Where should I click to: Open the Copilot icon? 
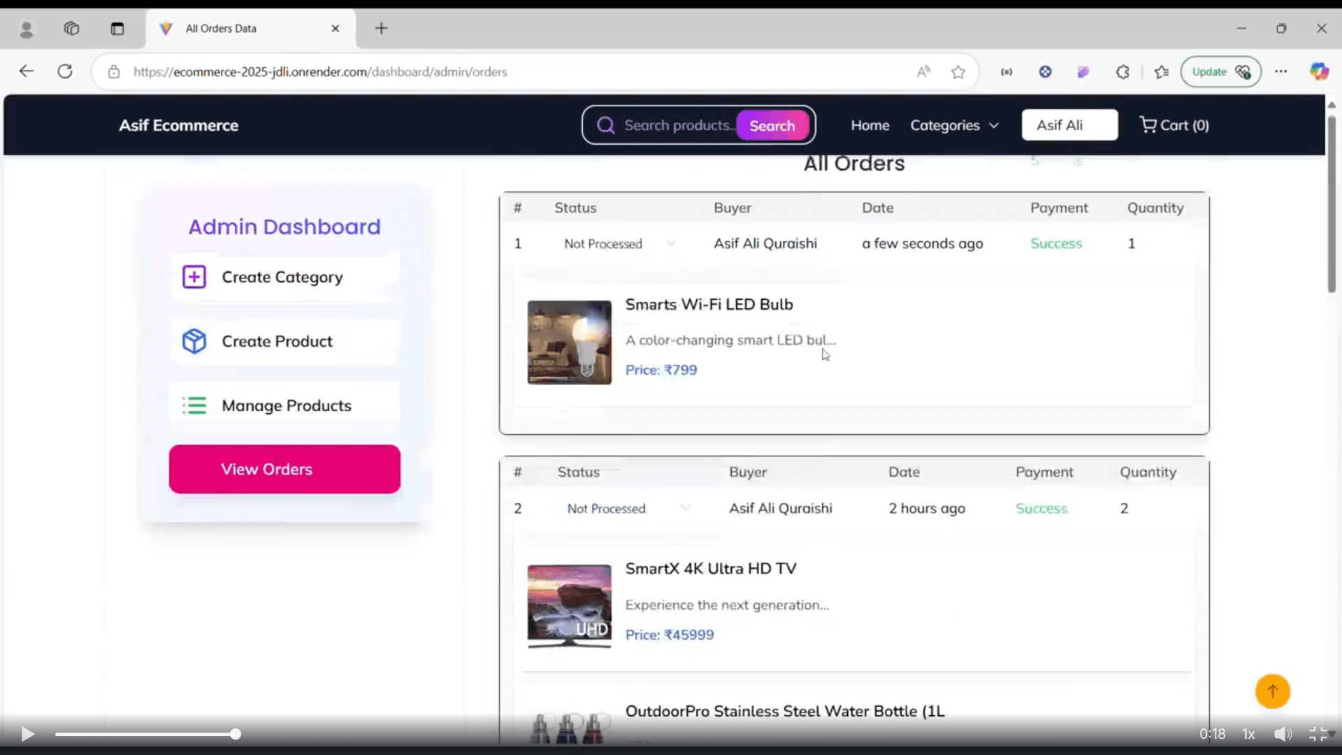1320,71
